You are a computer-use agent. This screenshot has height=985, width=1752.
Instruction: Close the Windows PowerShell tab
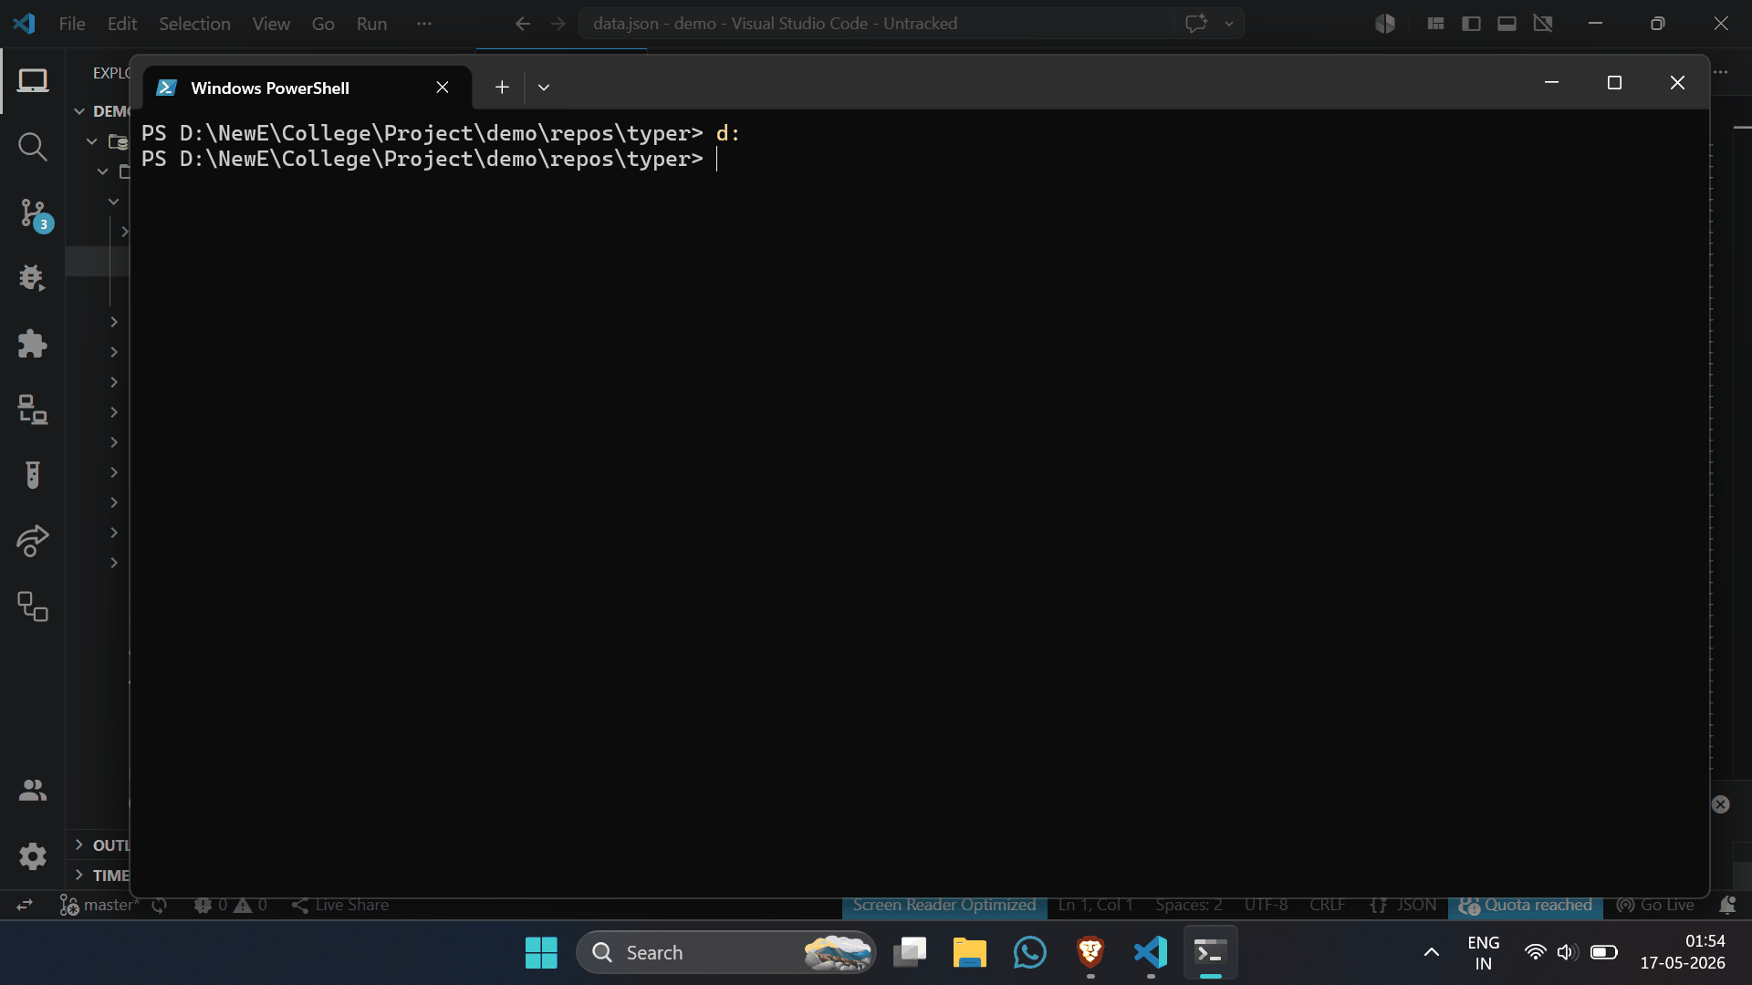tap(443, 88)
